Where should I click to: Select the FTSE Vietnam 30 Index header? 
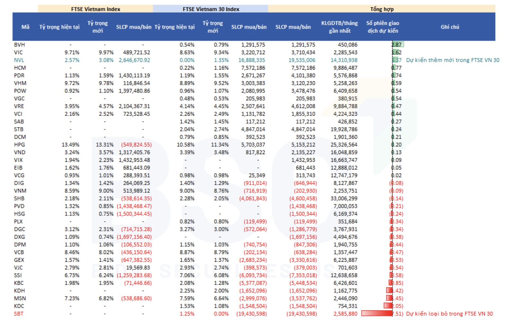tap(211, 9)
